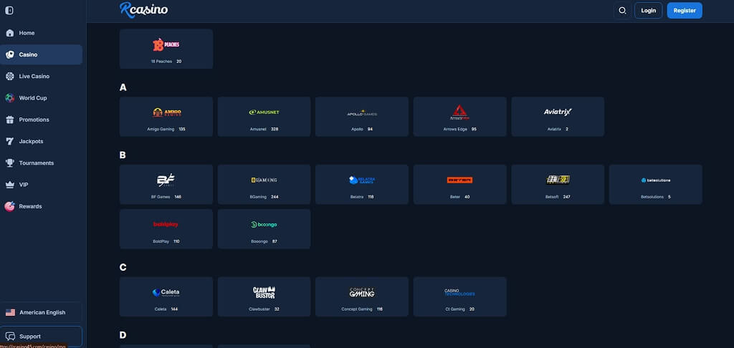
Task: Open the Betsolutions provider card
Action: pos(655,184)
